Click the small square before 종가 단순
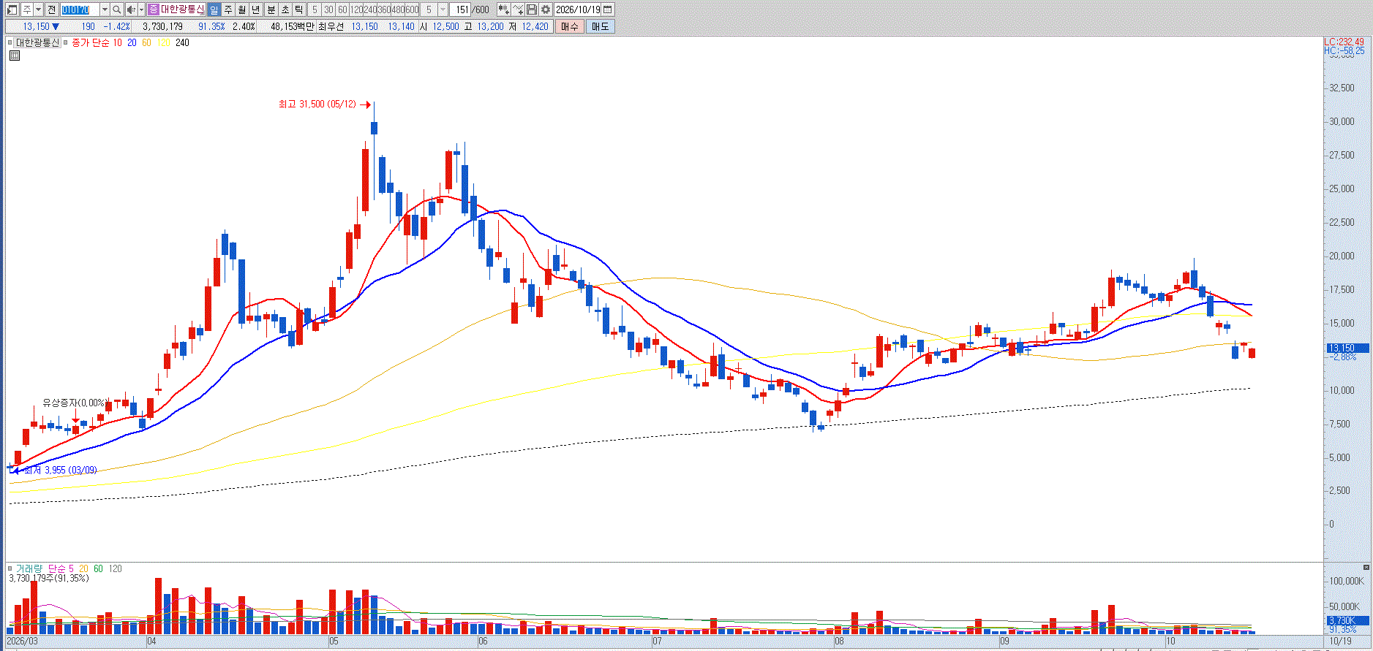Image resolution: width=1373 pixels, height=651 pixels. pyautogui.click(x=66, y=43)
